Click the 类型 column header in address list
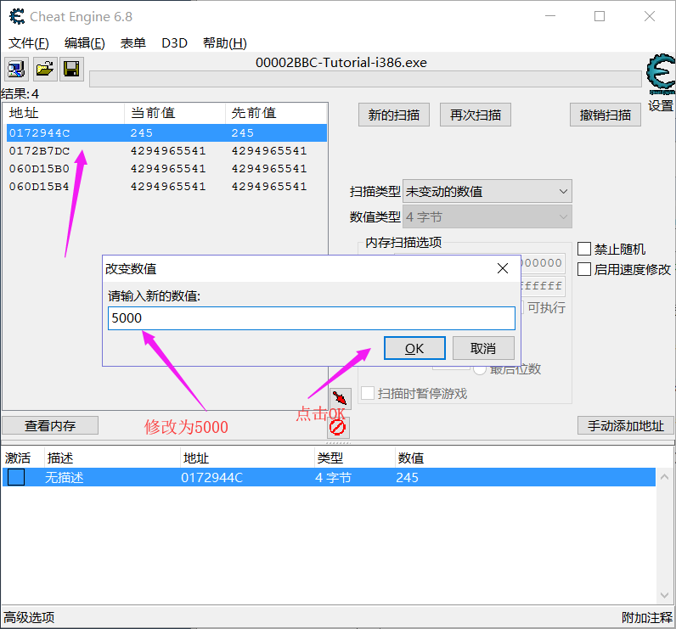 354,458
